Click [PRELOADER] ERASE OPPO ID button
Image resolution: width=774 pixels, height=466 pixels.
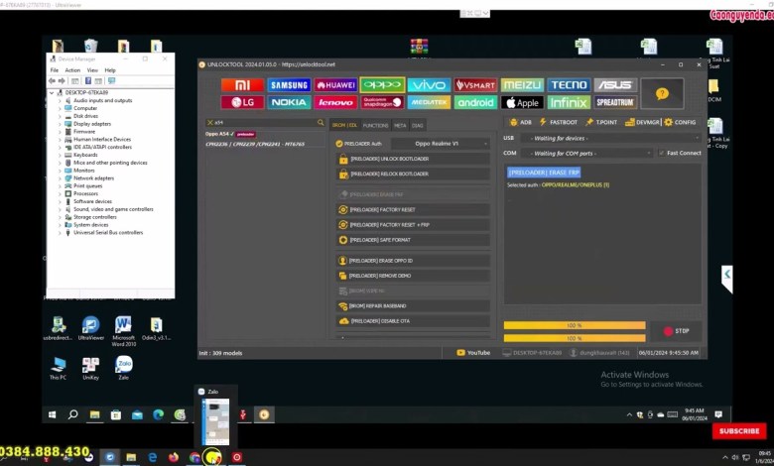click(x=413, y=261)
